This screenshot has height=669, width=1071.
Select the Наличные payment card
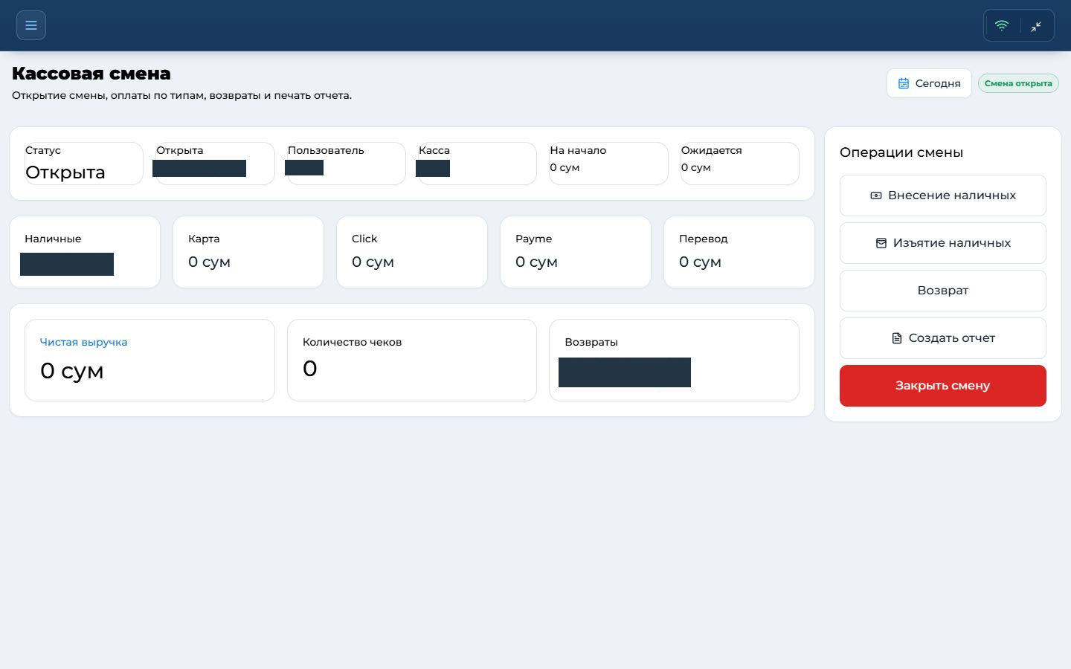pyautogui.click(x=85, y=252)
